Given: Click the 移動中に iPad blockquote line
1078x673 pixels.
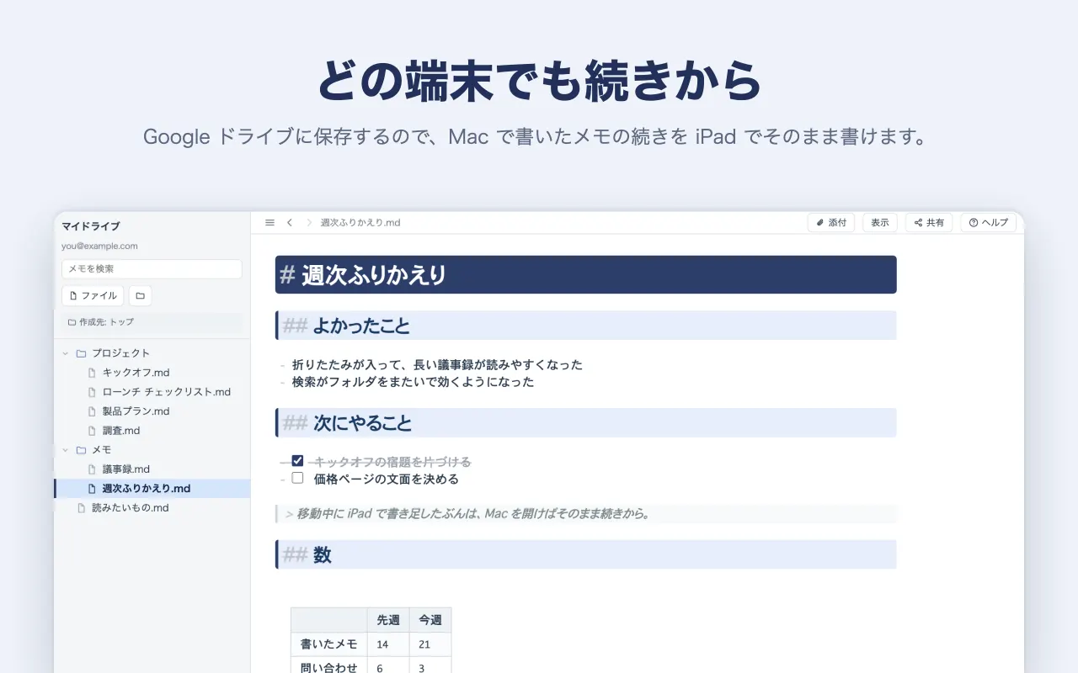Looking at the screenshot, I should click(x=585, y=514).
